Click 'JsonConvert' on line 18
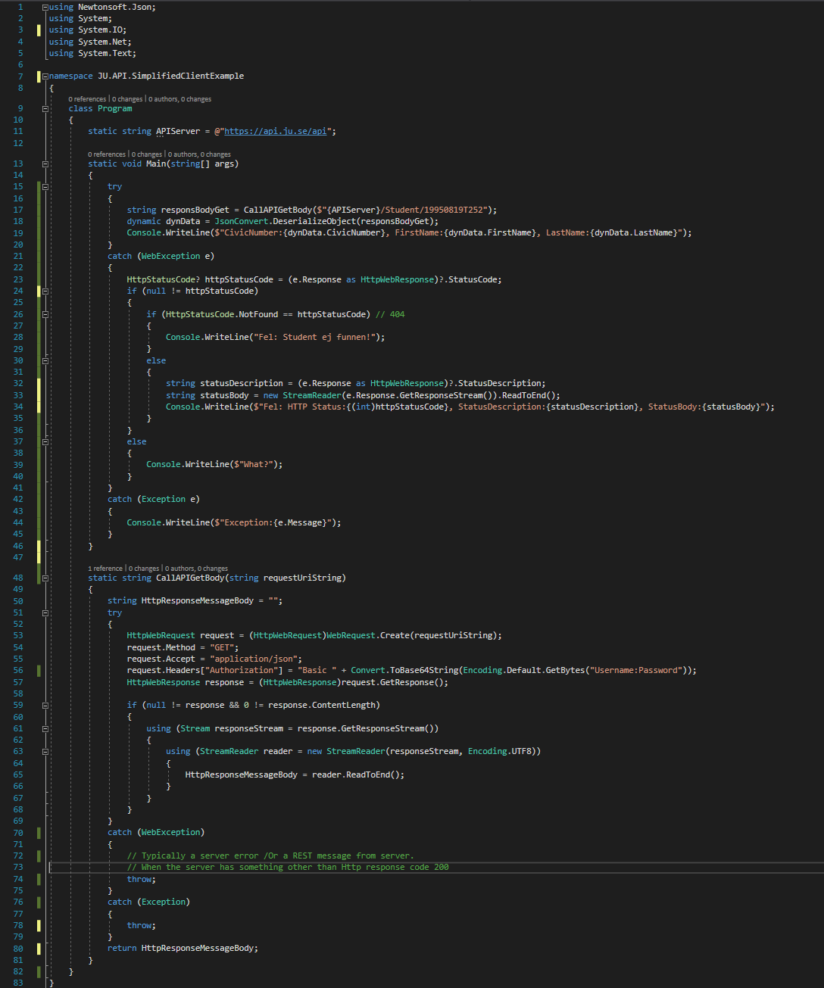The height and width of the screenshot is (988, 824). [241, 221]
